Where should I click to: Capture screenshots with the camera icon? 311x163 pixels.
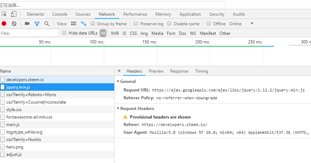[x=27, y=23]
